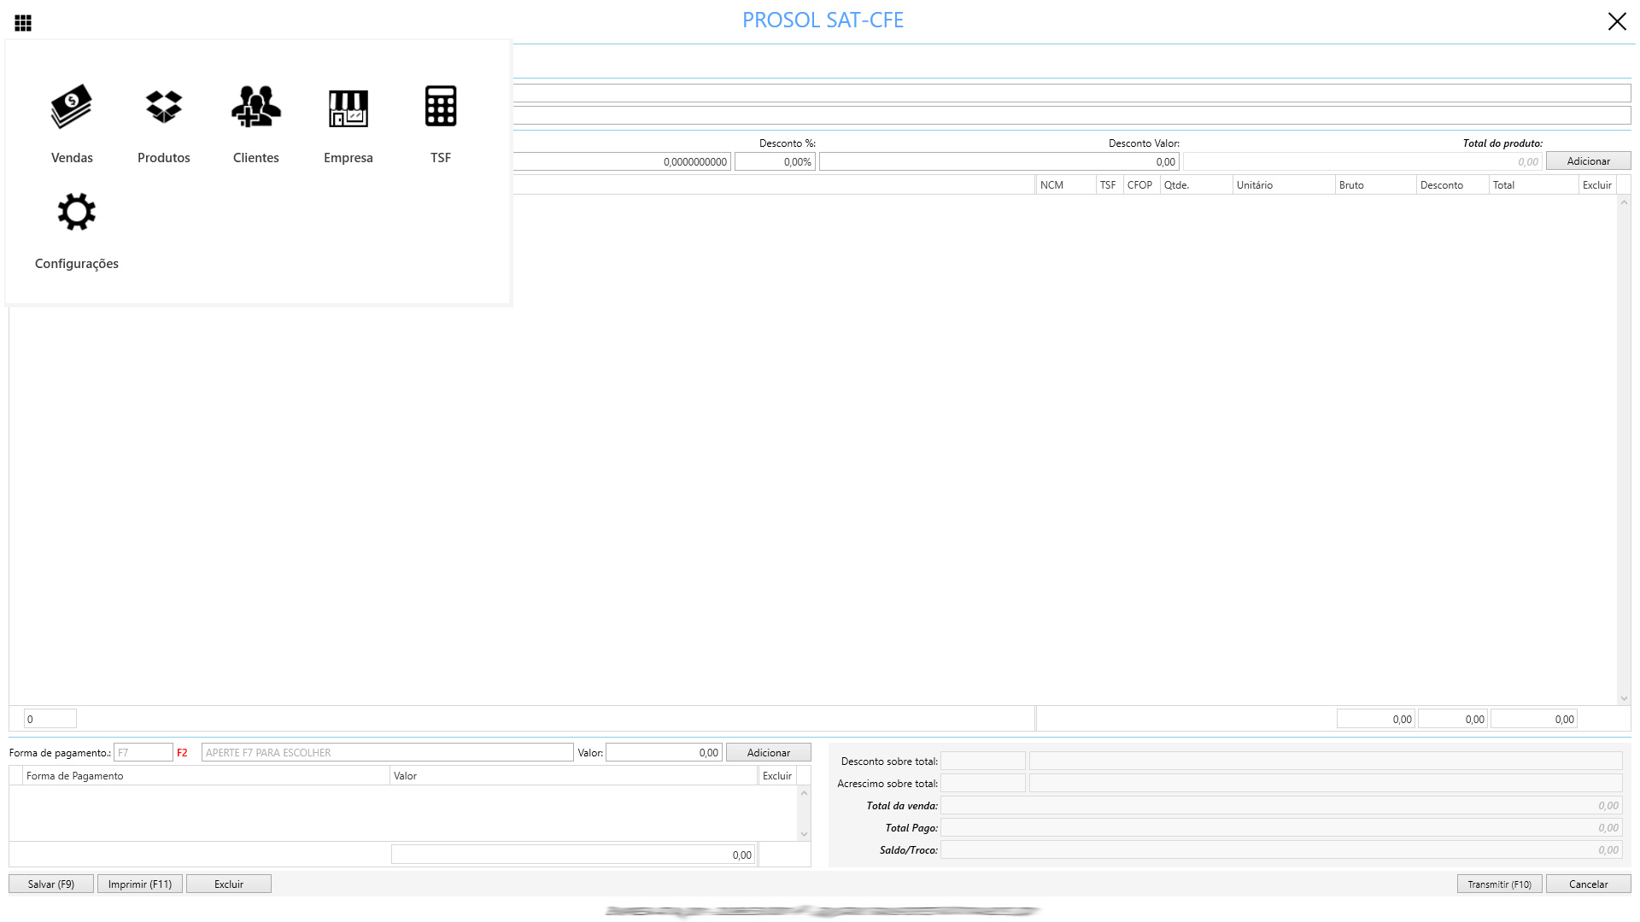Click items grid scrollbar down arrow

[1624, 698]
